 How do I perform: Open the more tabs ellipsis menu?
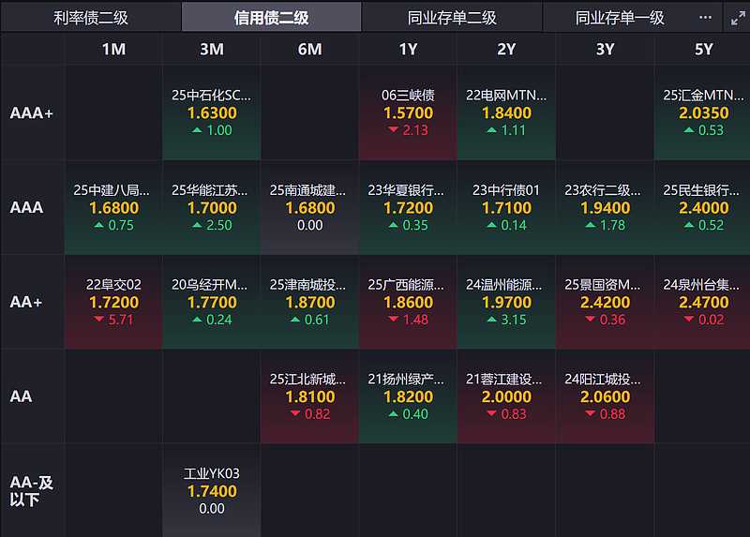pyautogui.click(x=705, y=18)
